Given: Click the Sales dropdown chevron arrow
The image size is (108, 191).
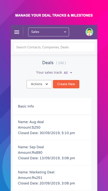Looking at the screenshot, I should pyautogui.click(x=65, y=32).
